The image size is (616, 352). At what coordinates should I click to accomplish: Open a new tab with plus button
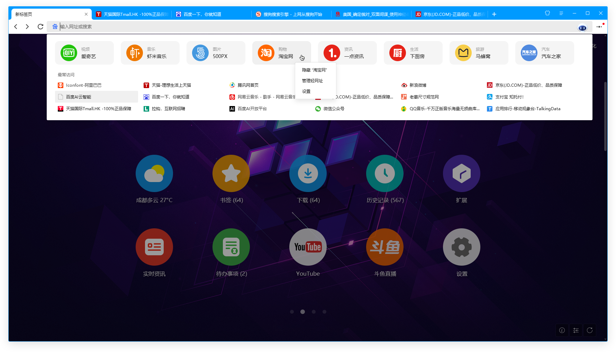494,14
